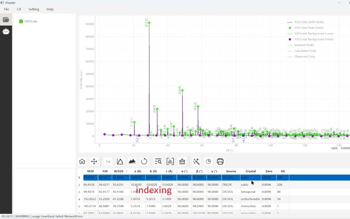Click the peak search curve icon
This screenshot has width=350, height=219.
[120, 161]
